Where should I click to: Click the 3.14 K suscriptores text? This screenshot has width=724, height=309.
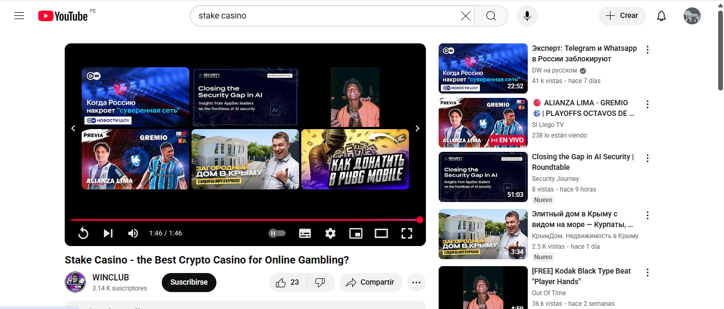coord(119,288)
